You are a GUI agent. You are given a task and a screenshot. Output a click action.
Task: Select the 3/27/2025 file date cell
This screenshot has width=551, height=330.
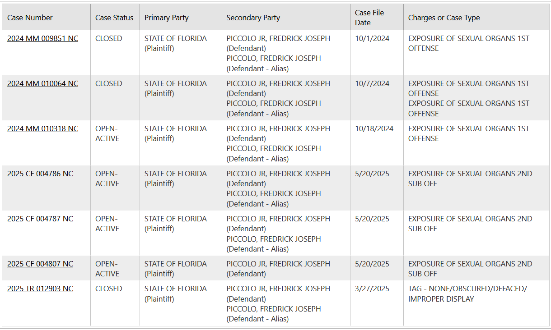(372, 289)
